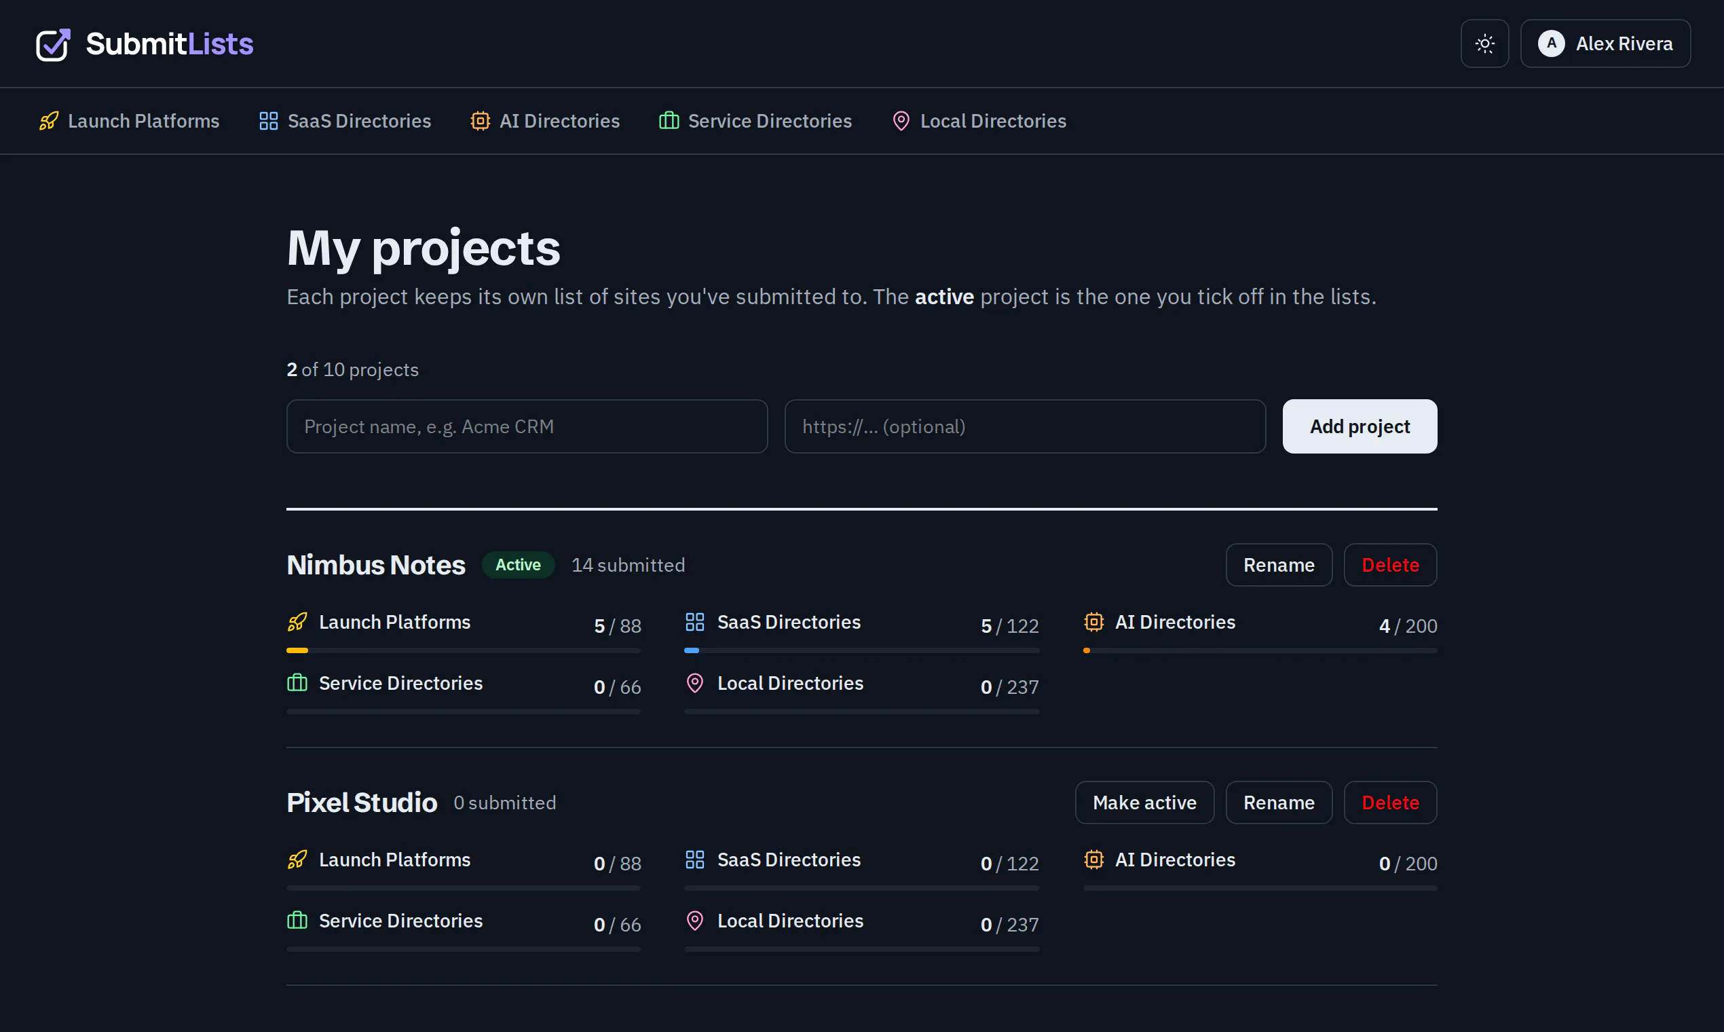This screenshot has width=1724, height=1032.
Task: Go to the SaaS Directories nav tab
Action: coord(345,121)
